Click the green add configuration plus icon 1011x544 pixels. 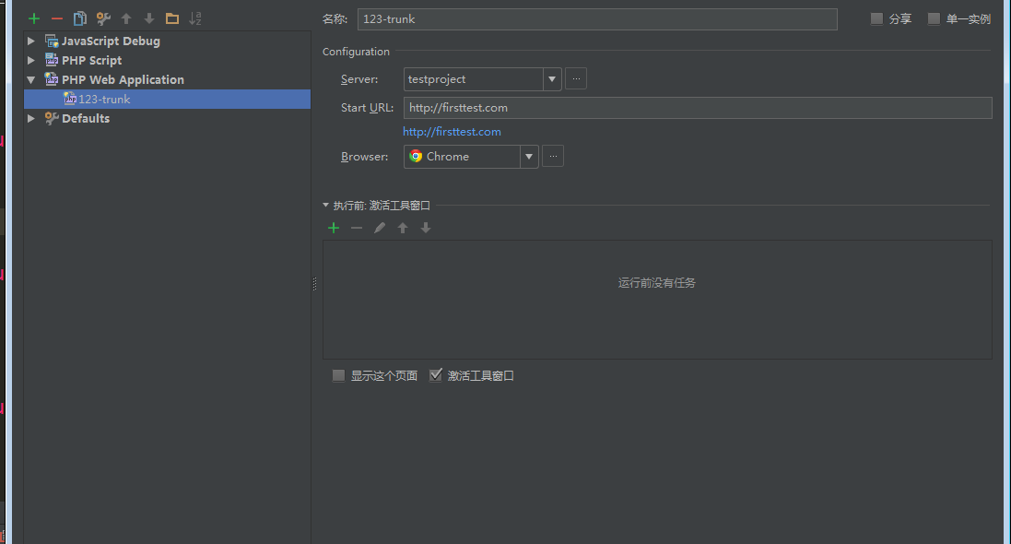pos(34,18)
